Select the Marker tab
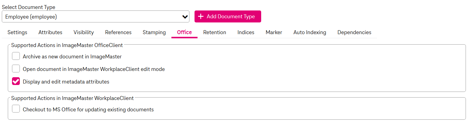Image resolution: width=468 pixels, height=123 pixels. point(274,32)
